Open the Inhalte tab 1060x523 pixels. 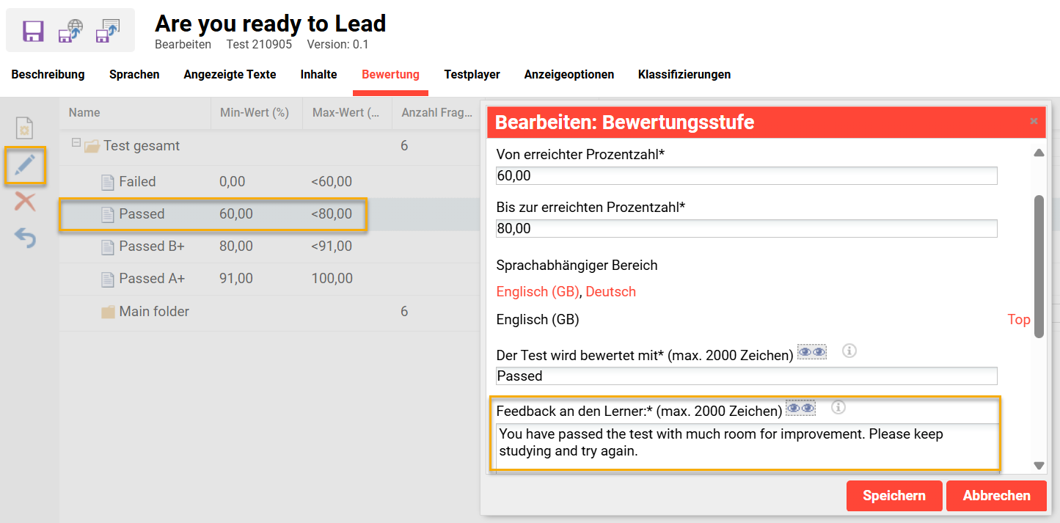point(318,74)
